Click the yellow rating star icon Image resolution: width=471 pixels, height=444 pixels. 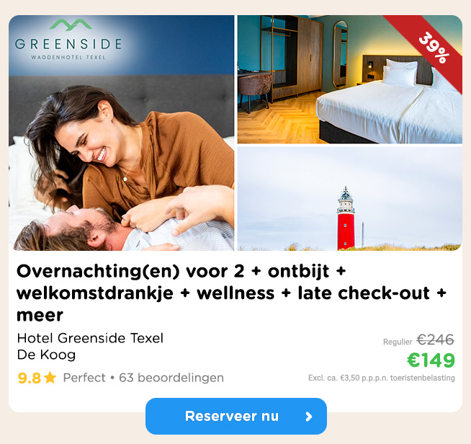click(50, 378)
